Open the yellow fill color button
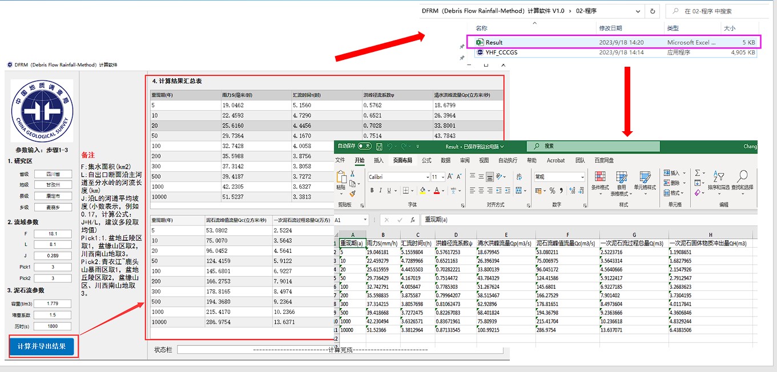 422,191
